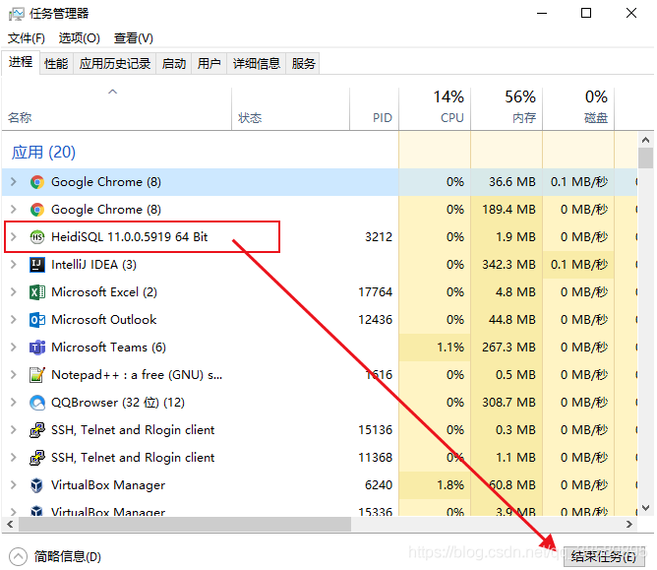Expand the SSH client row PID 15136

click(x=14, y=430)
